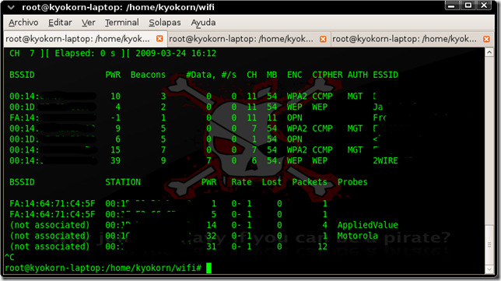The height and width of the screenshot is (281, 501).
Task: Click the scrollbar down arrow
Action: point(489,269)
